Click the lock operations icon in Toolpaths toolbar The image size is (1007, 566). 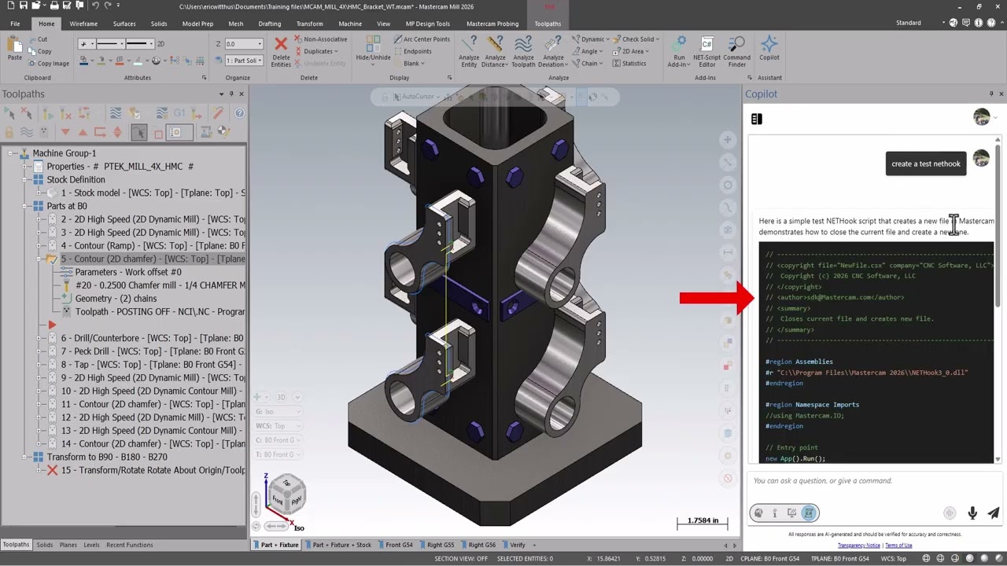9,132
